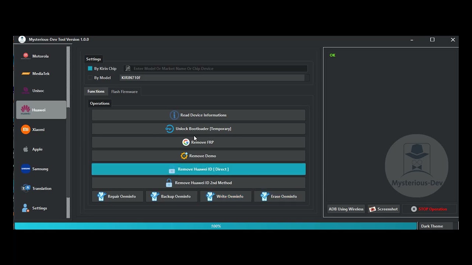Select the MediaTek sidebar icon

click(x=26, y=74)
